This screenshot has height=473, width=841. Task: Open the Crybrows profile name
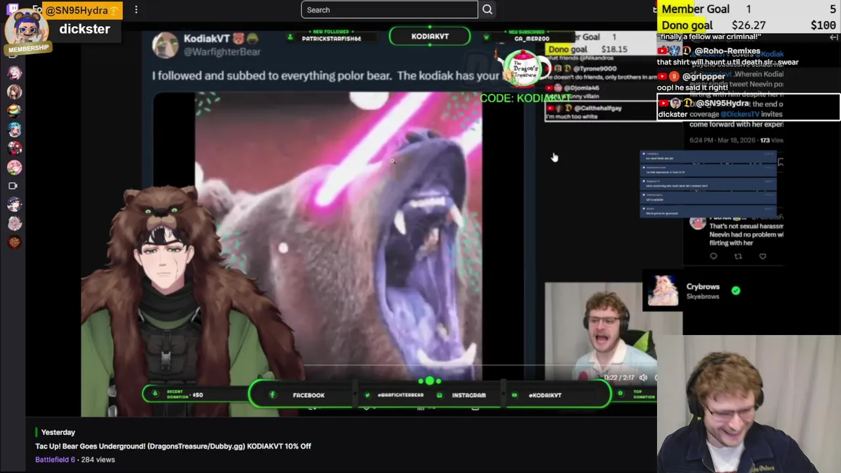[703, 286]
